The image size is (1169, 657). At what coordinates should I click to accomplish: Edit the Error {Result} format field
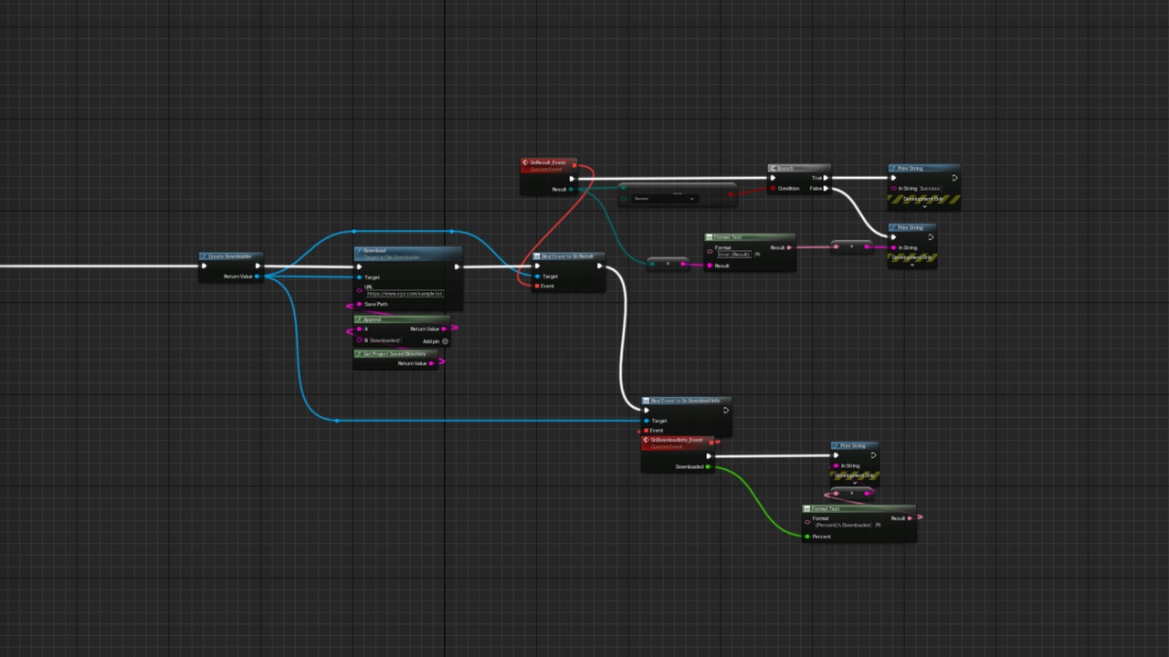733,255
